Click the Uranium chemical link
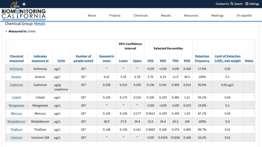262x147 pixels. point(16,138)
